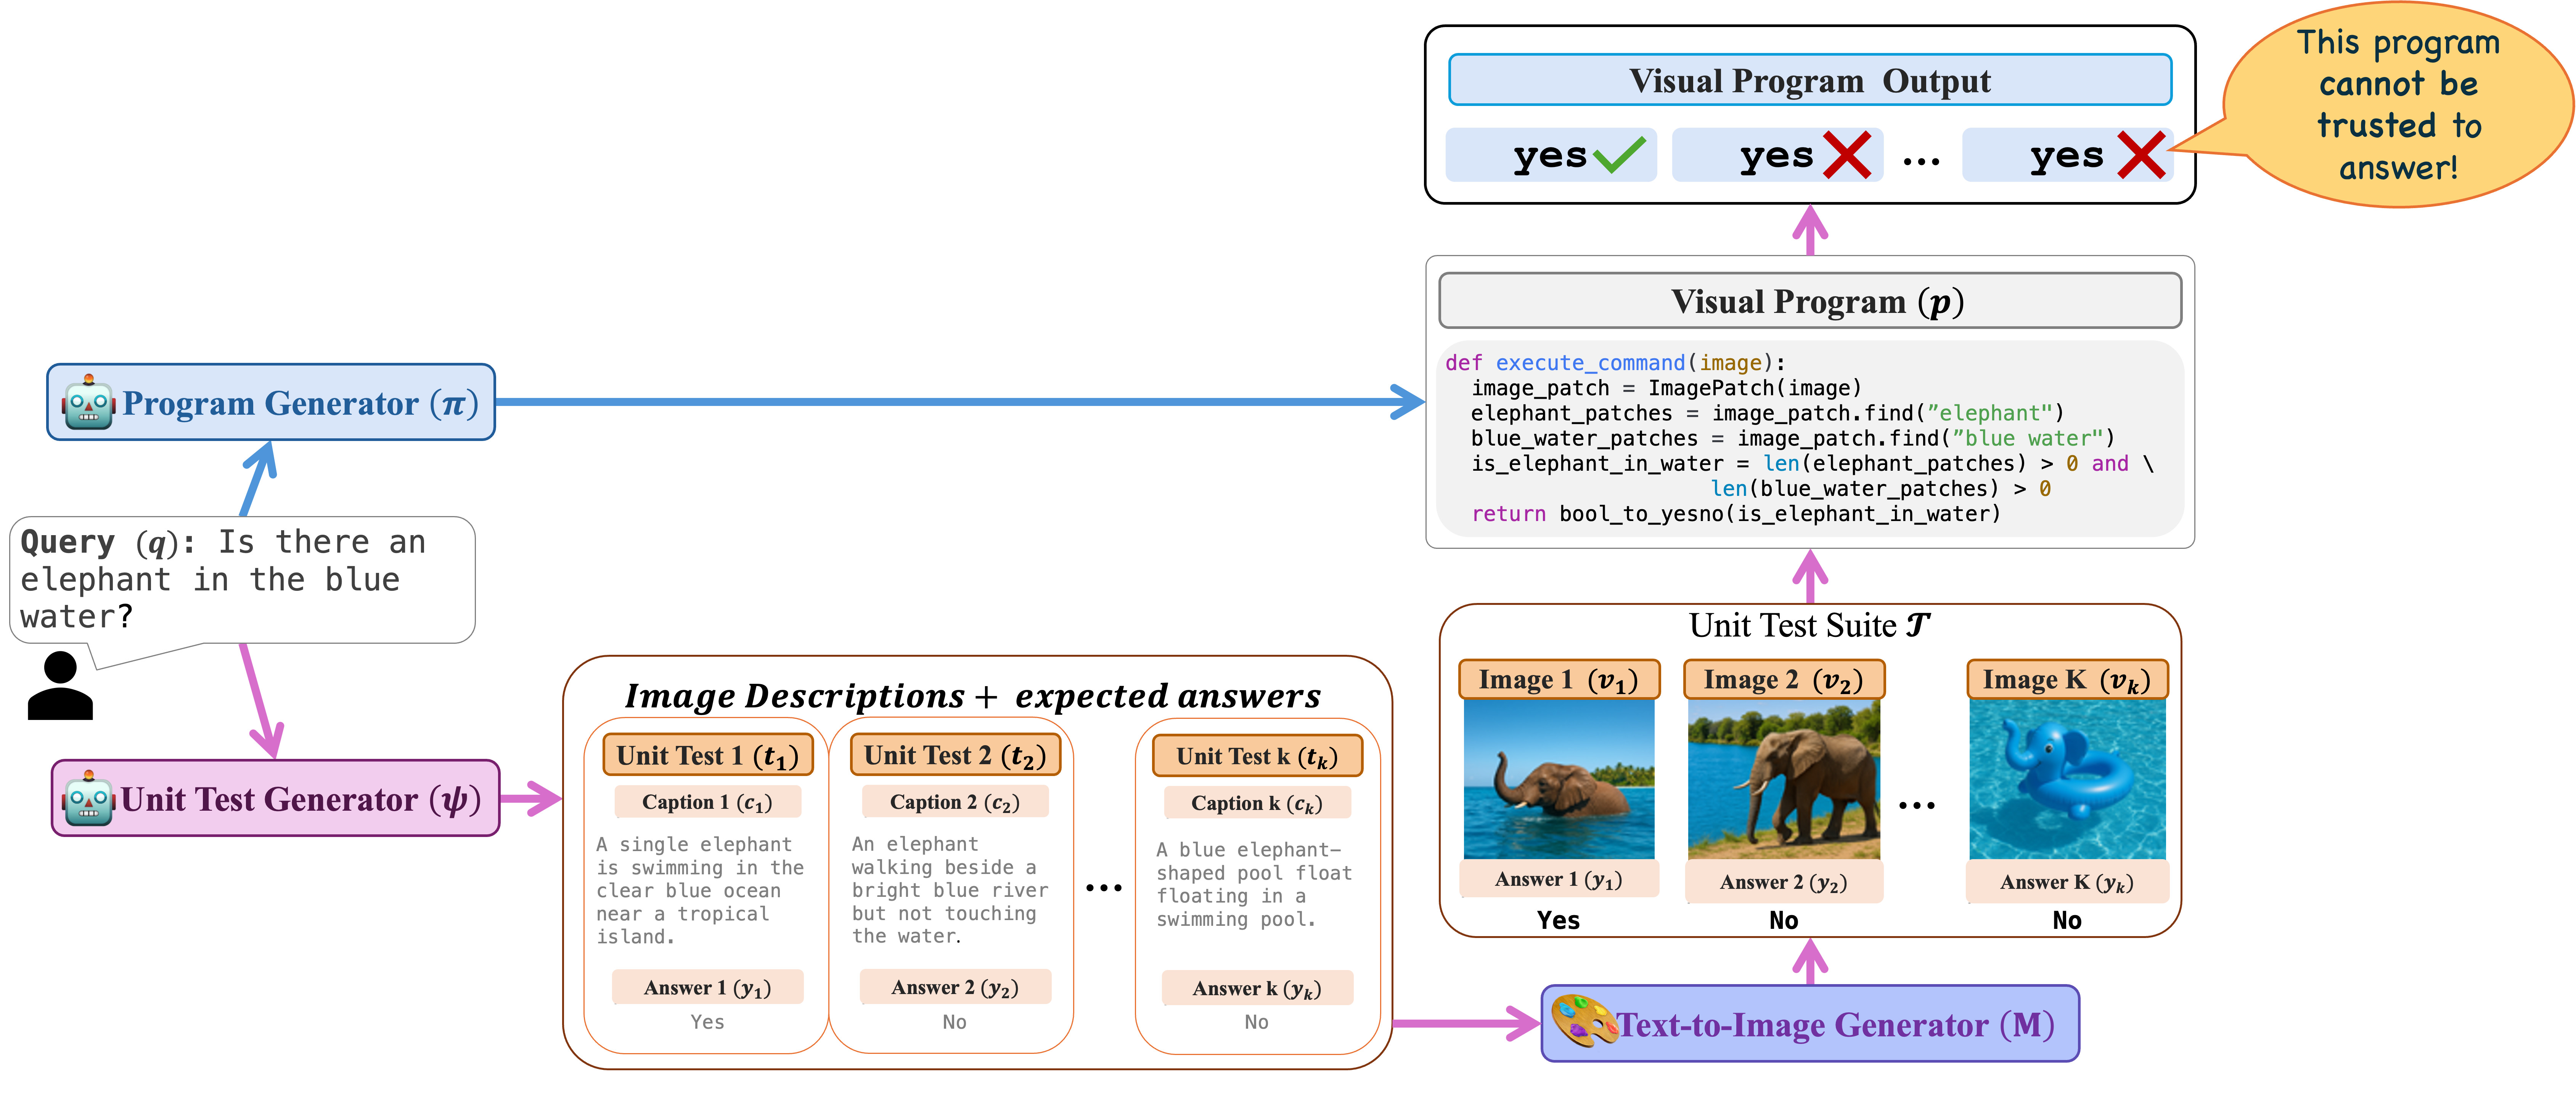This screenshot has width=2576, height=1116.
Task: Click the Visual Program Output header
Action: tap(1810, 80)
